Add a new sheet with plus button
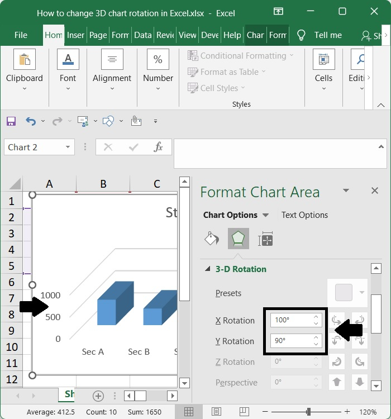The height and width of the screenshot is (419, 391). tap(98, 396)
